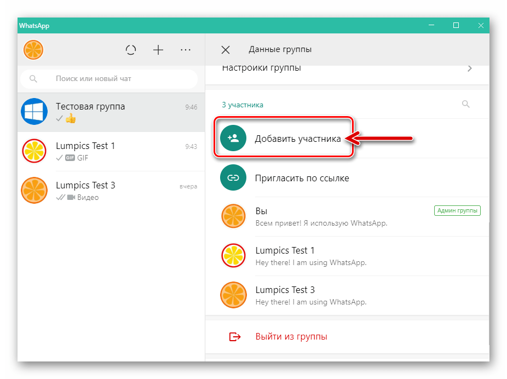Click the Данные группы panel title
Viewport: 507px width, 379px height.
click(x=280, y=49)
